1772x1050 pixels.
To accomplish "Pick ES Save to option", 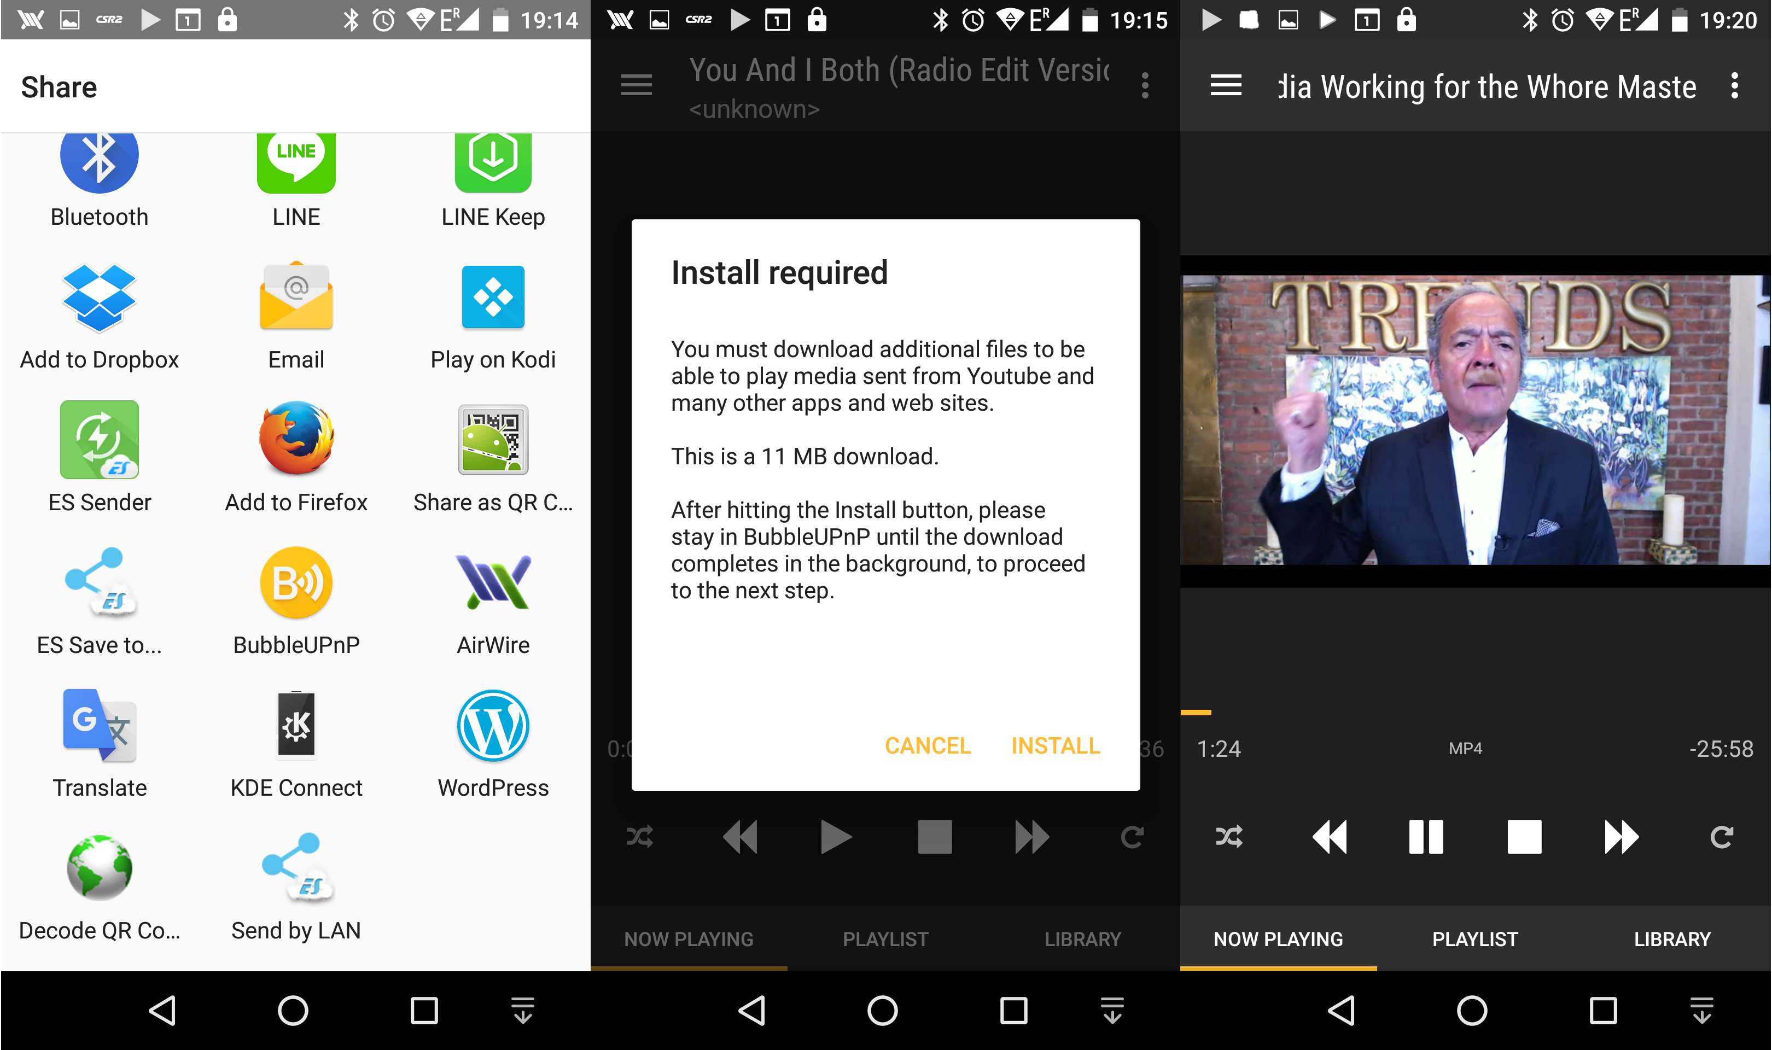I will click(x=101, y=582).
